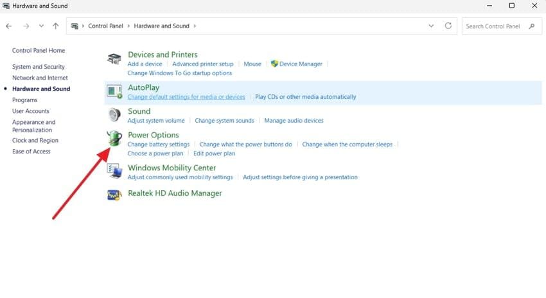This screenshot has height=298, width=546.
Task: Click Change system sounds
Action: 224,121
